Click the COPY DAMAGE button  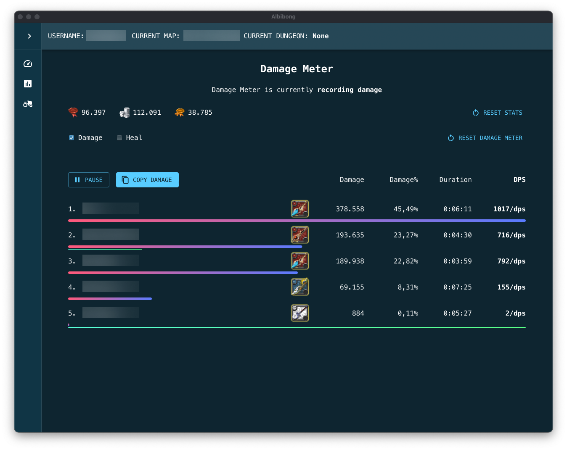click(147, 180)
